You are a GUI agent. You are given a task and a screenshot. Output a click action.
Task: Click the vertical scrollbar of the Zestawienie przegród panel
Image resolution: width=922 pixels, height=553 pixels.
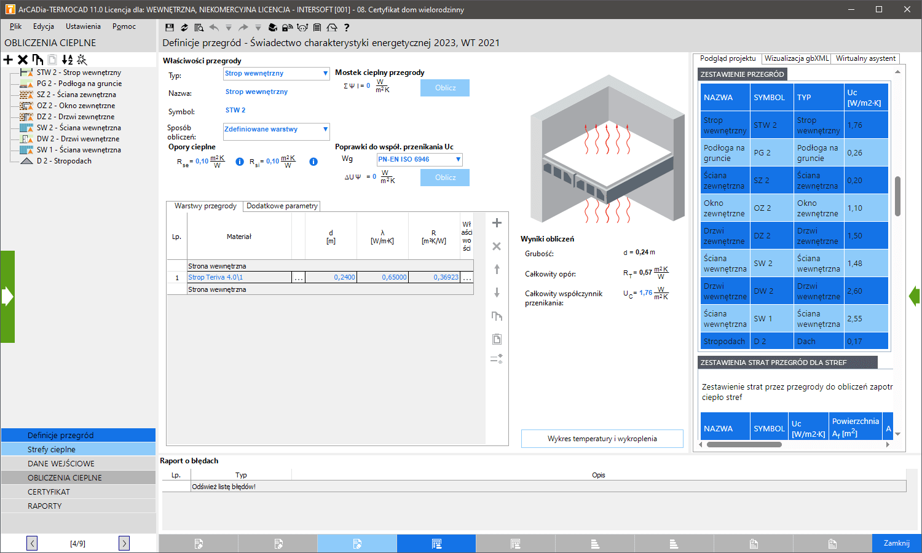point(897,197)
